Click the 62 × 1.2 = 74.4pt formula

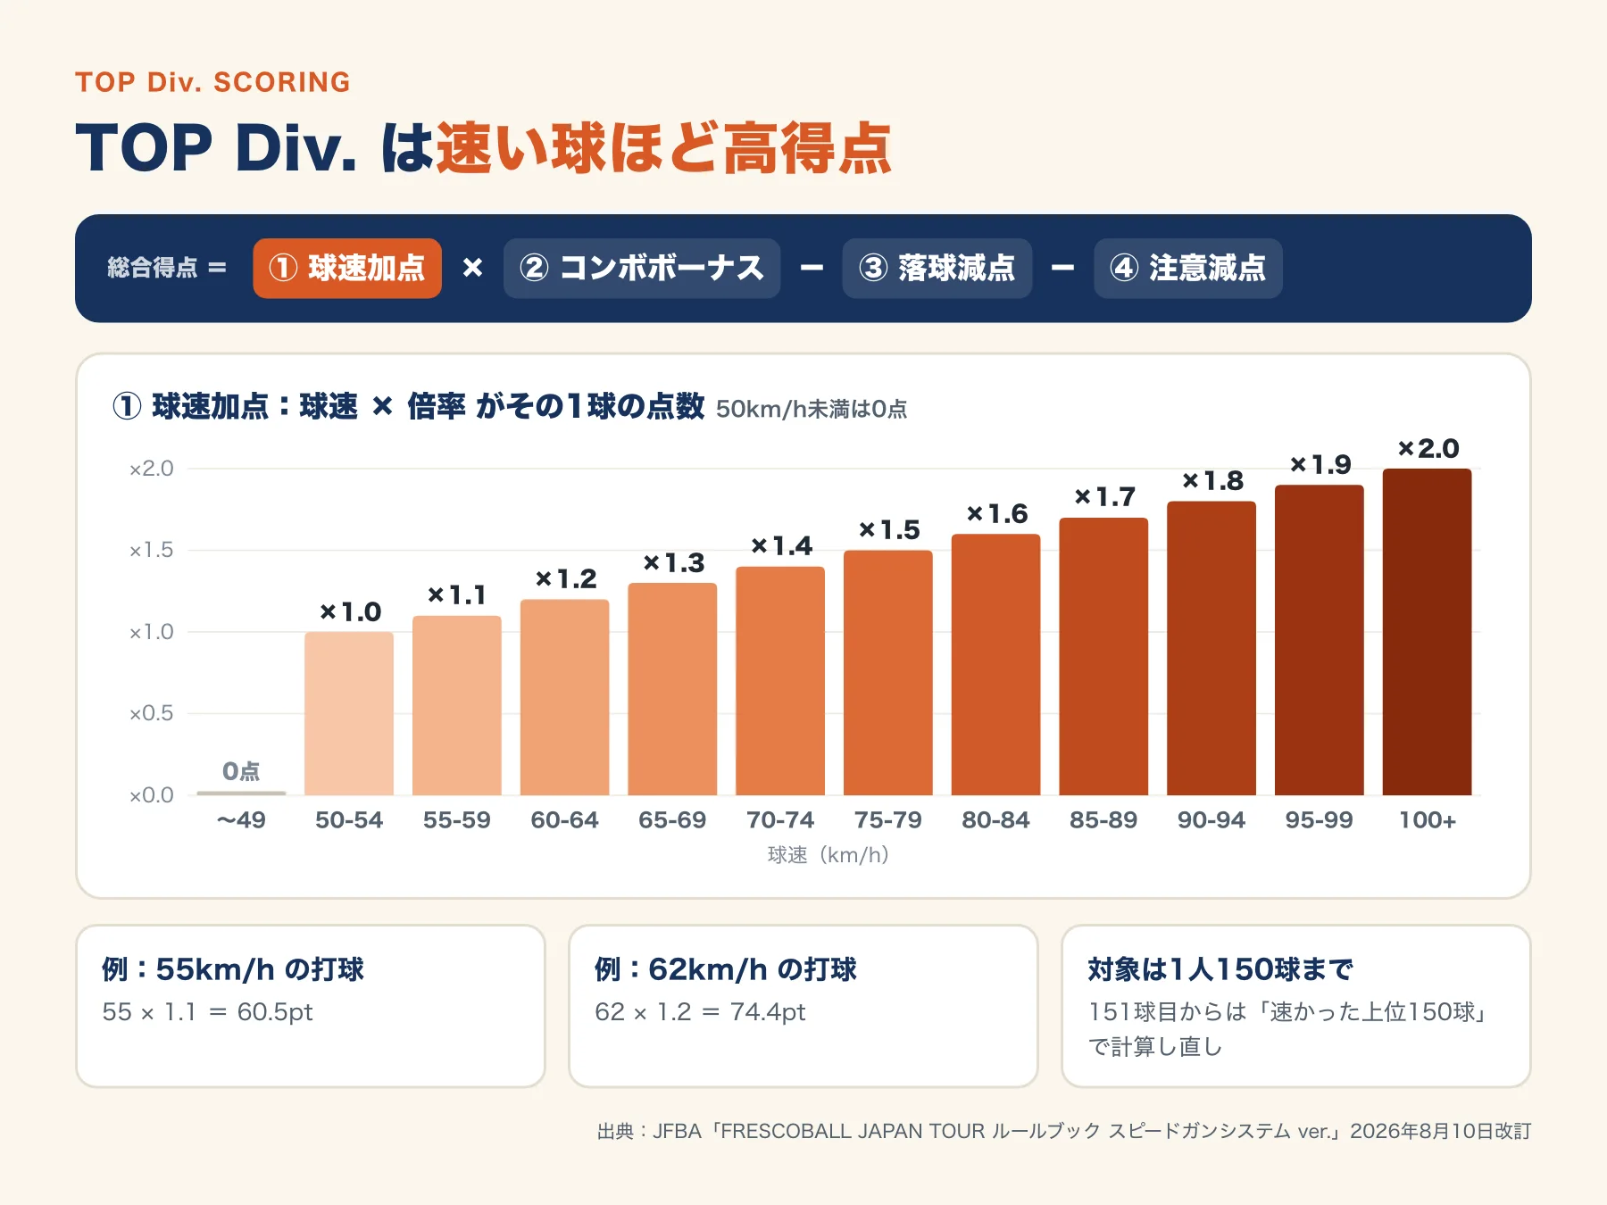pyautogui.click(x=700, y=1012)
